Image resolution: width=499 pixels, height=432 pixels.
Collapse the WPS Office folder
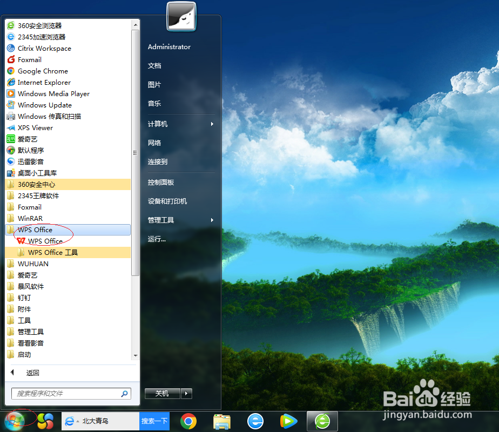pos(68,230)
